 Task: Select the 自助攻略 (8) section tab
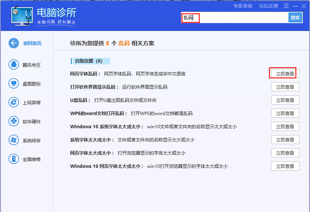[x=91, y=61]
